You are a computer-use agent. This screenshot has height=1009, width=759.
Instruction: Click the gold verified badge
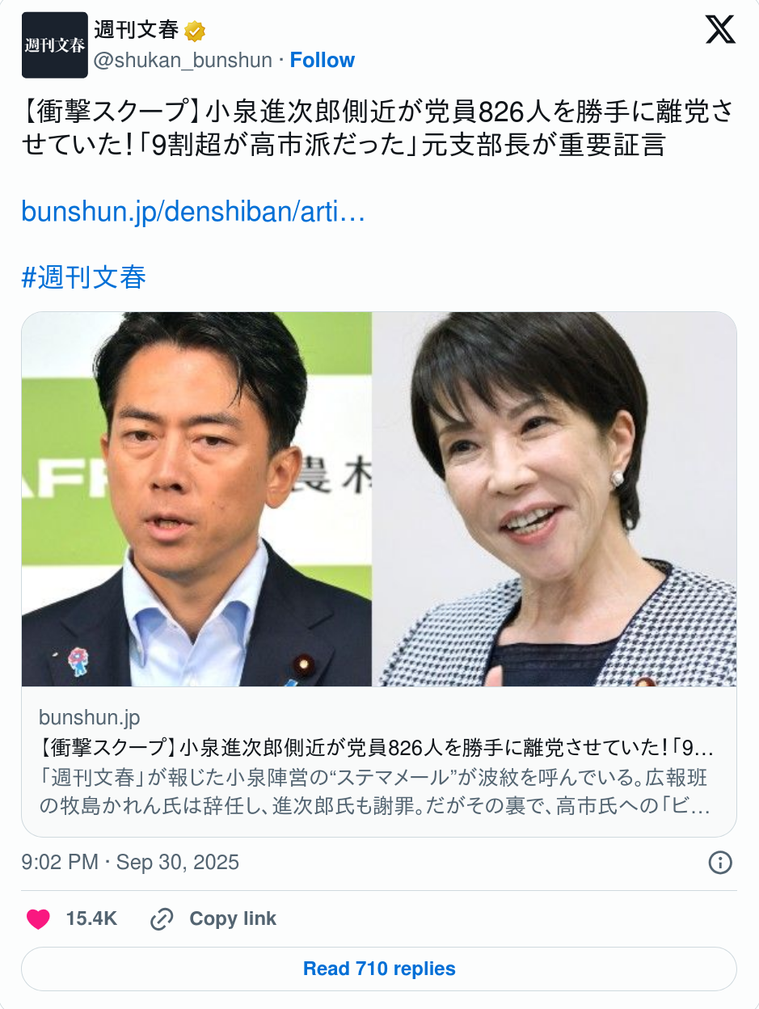[195, 32]
